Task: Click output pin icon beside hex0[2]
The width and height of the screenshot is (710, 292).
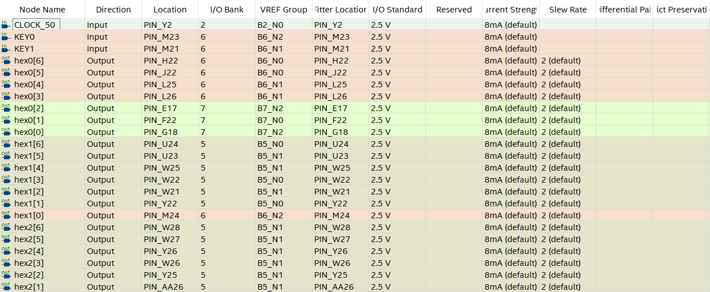Action: click(x=6, y=108)
